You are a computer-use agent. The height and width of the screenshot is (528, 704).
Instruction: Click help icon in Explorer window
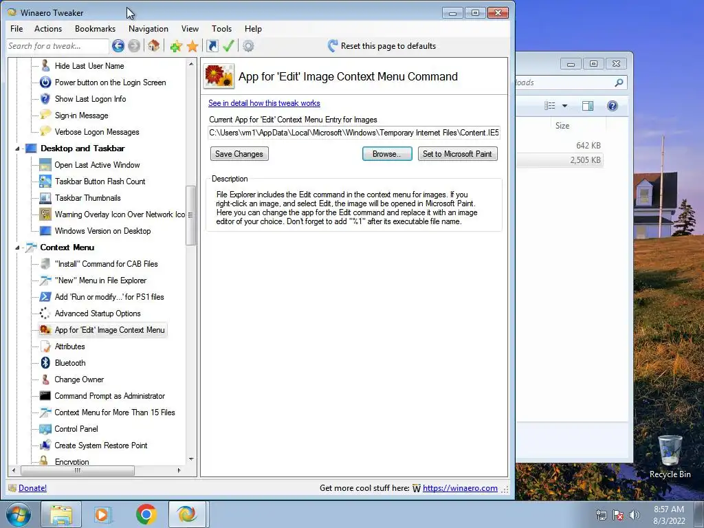click(613, 106)
